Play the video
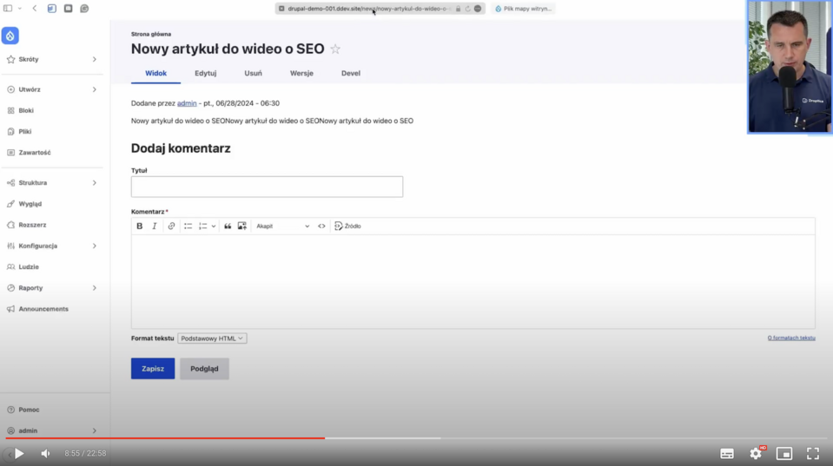Screen dimensions: 833x466 [x=19, y=454]
